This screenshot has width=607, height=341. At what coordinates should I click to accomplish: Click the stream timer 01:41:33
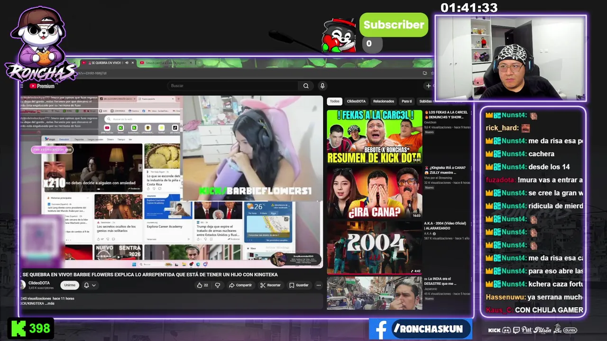[469, 8]
